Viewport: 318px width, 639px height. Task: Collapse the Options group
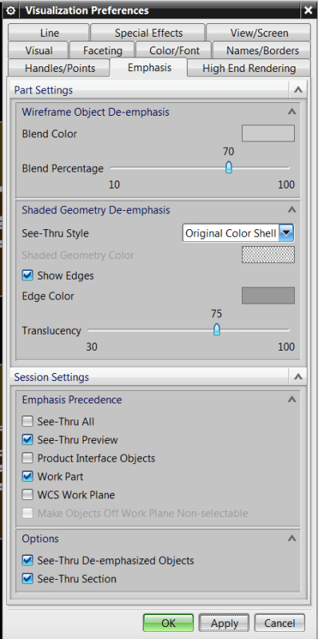[x=292, y=538]
